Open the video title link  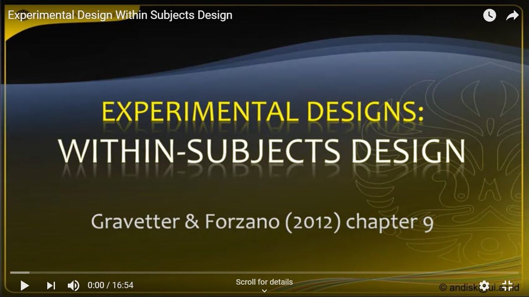point(120,15)
